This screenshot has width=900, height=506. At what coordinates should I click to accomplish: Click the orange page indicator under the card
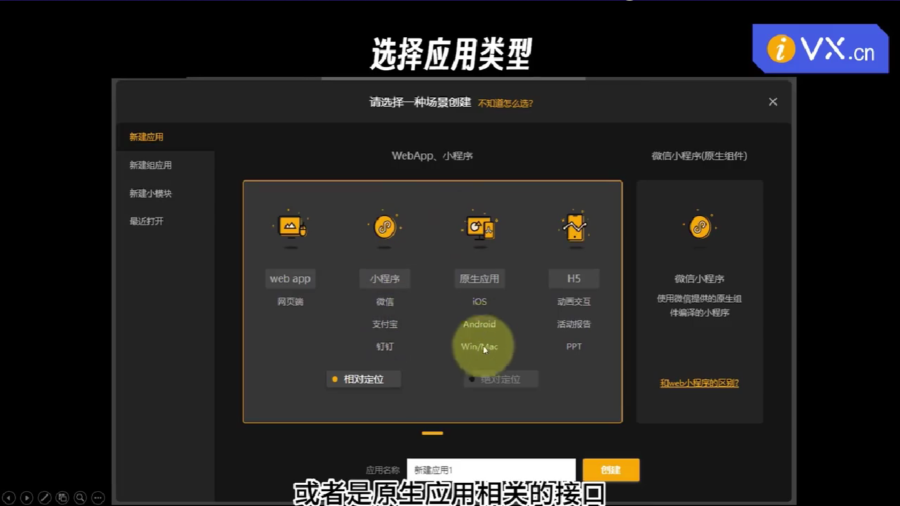click(433, 433)
